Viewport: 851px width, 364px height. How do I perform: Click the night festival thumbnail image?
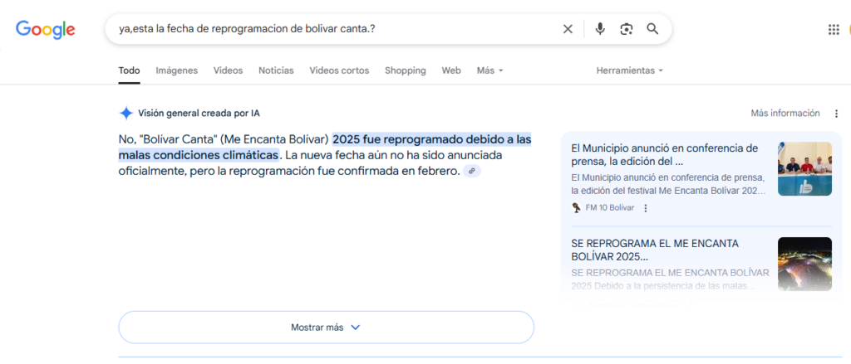click(804, 264)
